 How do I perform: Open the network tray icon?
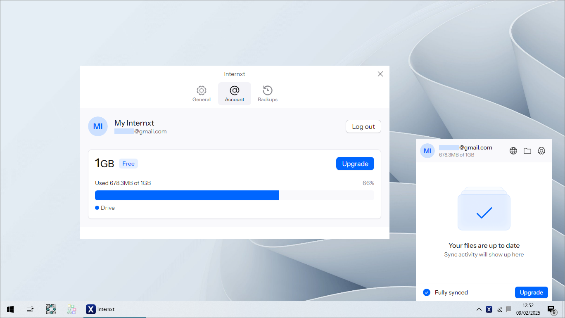tap(499, 309)
